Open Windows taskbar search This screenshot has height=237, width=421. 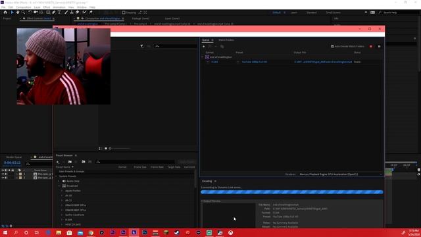click(x=16, y=232)
